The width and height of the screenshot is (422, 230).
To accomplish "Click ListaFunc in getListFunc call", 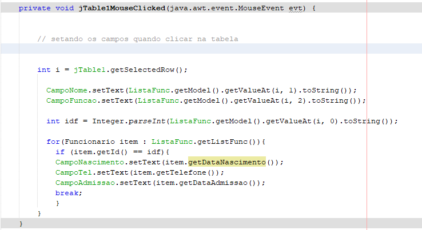I will (x=172, y=142).
